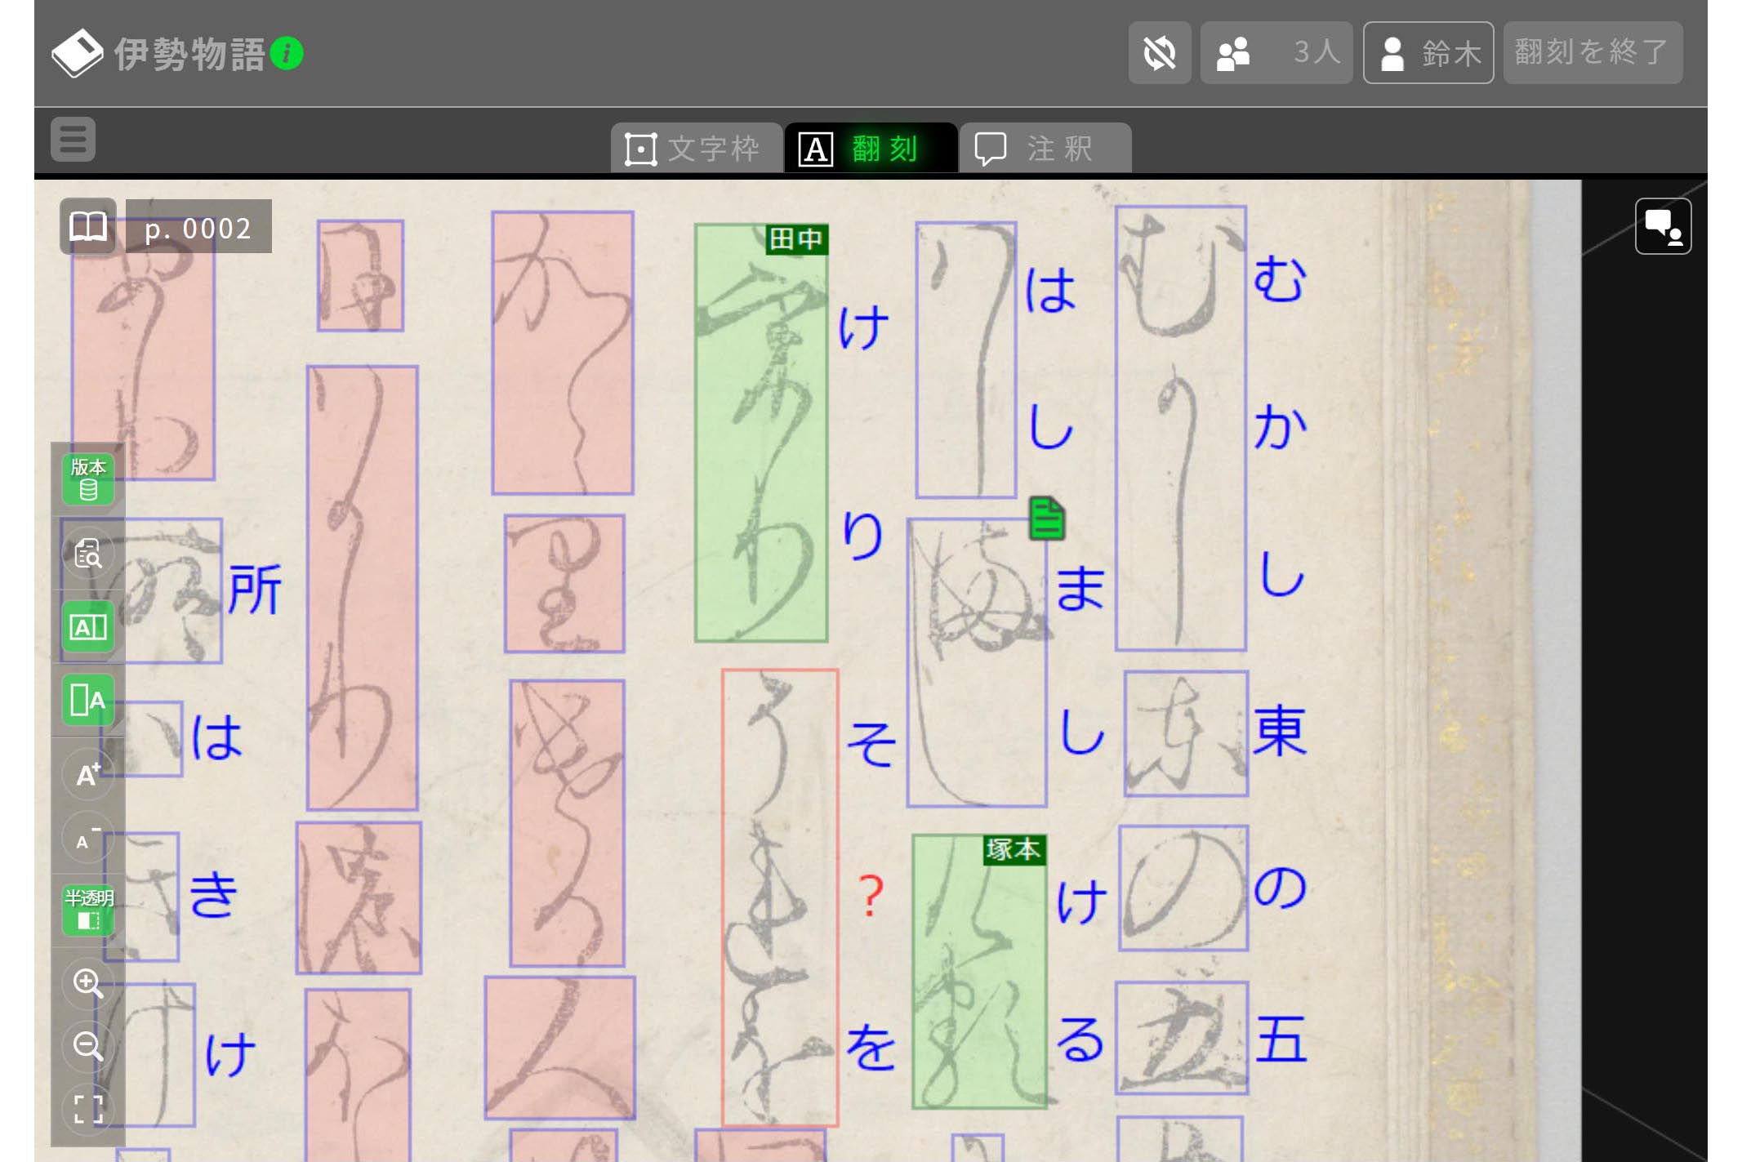Open the 3人 participants list
This screenshot has height=1162, width=1742.
tap(1276, 54)
